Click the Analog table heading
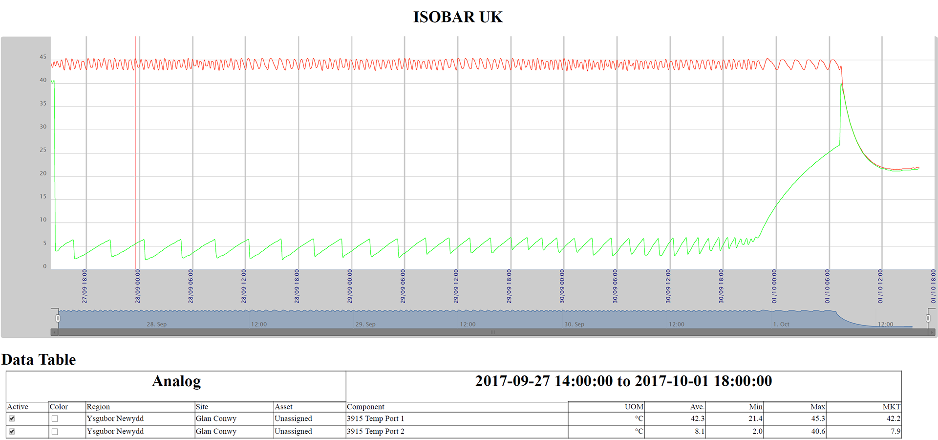The width and height of the screenshot is (938, 440). click(x=176, y=381)
